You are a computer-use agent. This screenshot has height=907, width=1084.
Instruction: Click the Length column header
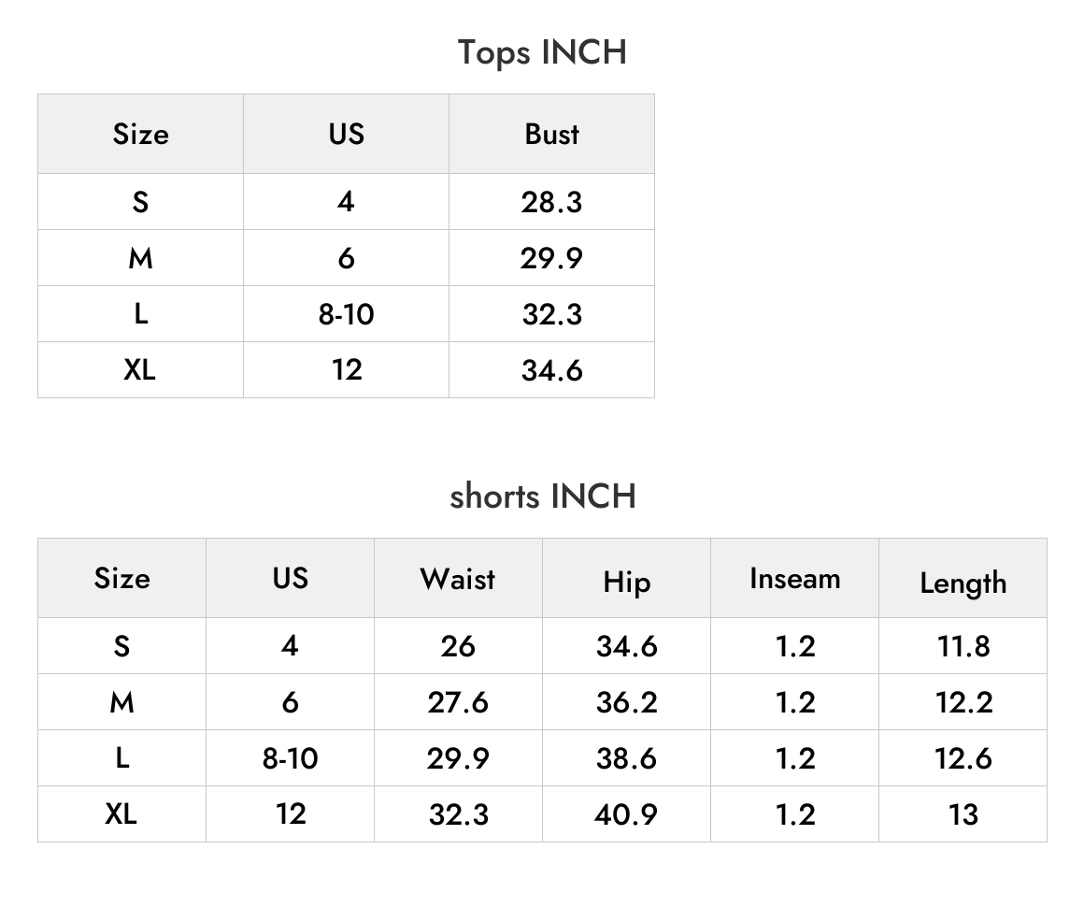tap(963, 583)
